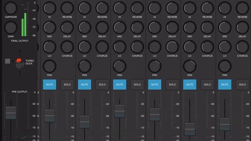Click the CHORUS knob on the first full channel
Image resolution: width=251 pixels, height=141 pixels.
(67, 47)
